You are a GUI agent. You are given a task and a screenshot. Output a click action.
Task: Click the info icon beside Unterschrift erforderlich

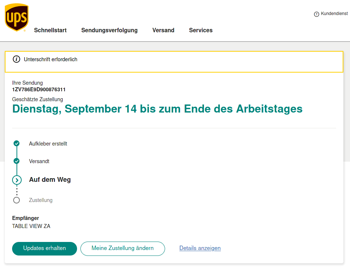point(16,59)
